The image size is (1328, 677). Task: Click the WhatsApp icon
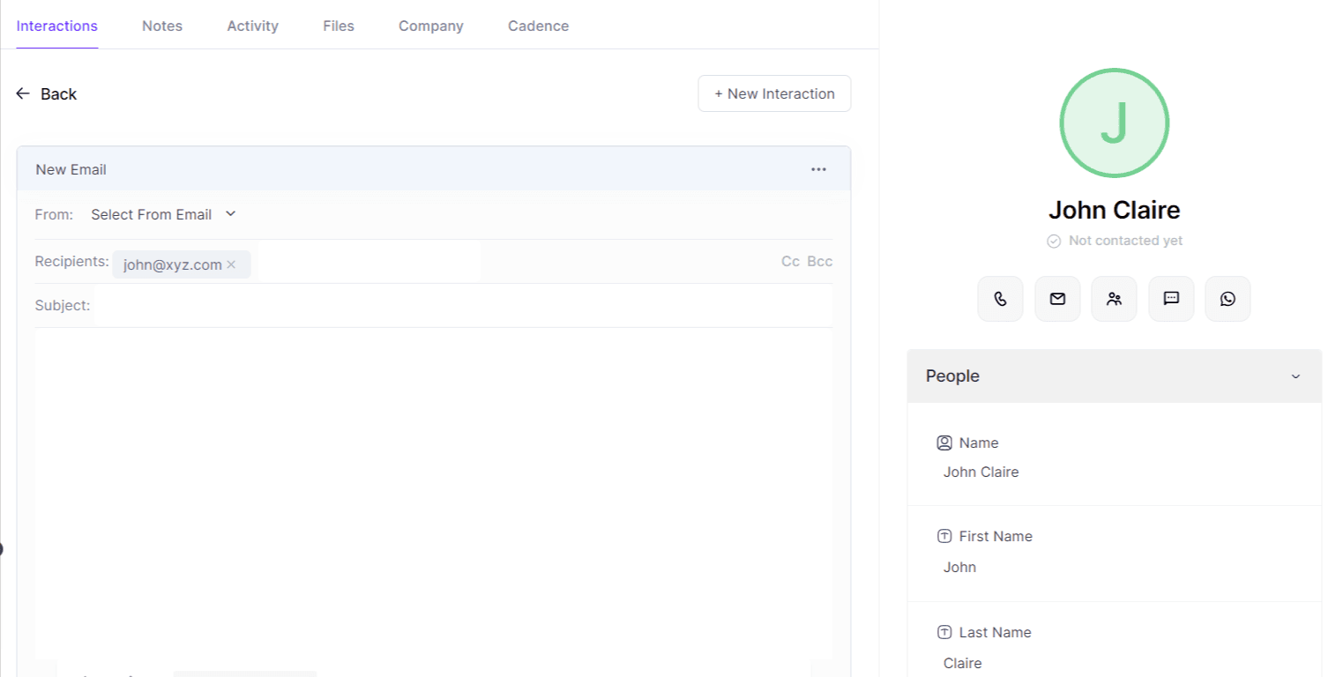(x=1227, y=298)
